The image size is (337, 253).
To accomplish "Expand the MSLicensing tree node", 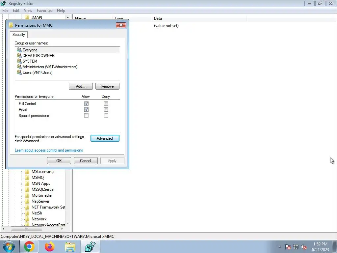I will coord(21,172).
